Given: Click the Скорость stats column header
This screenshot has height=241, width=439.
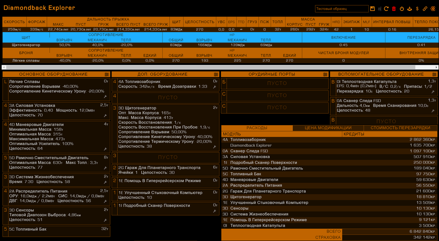Looking at the screenshot, I should [15, 22].
